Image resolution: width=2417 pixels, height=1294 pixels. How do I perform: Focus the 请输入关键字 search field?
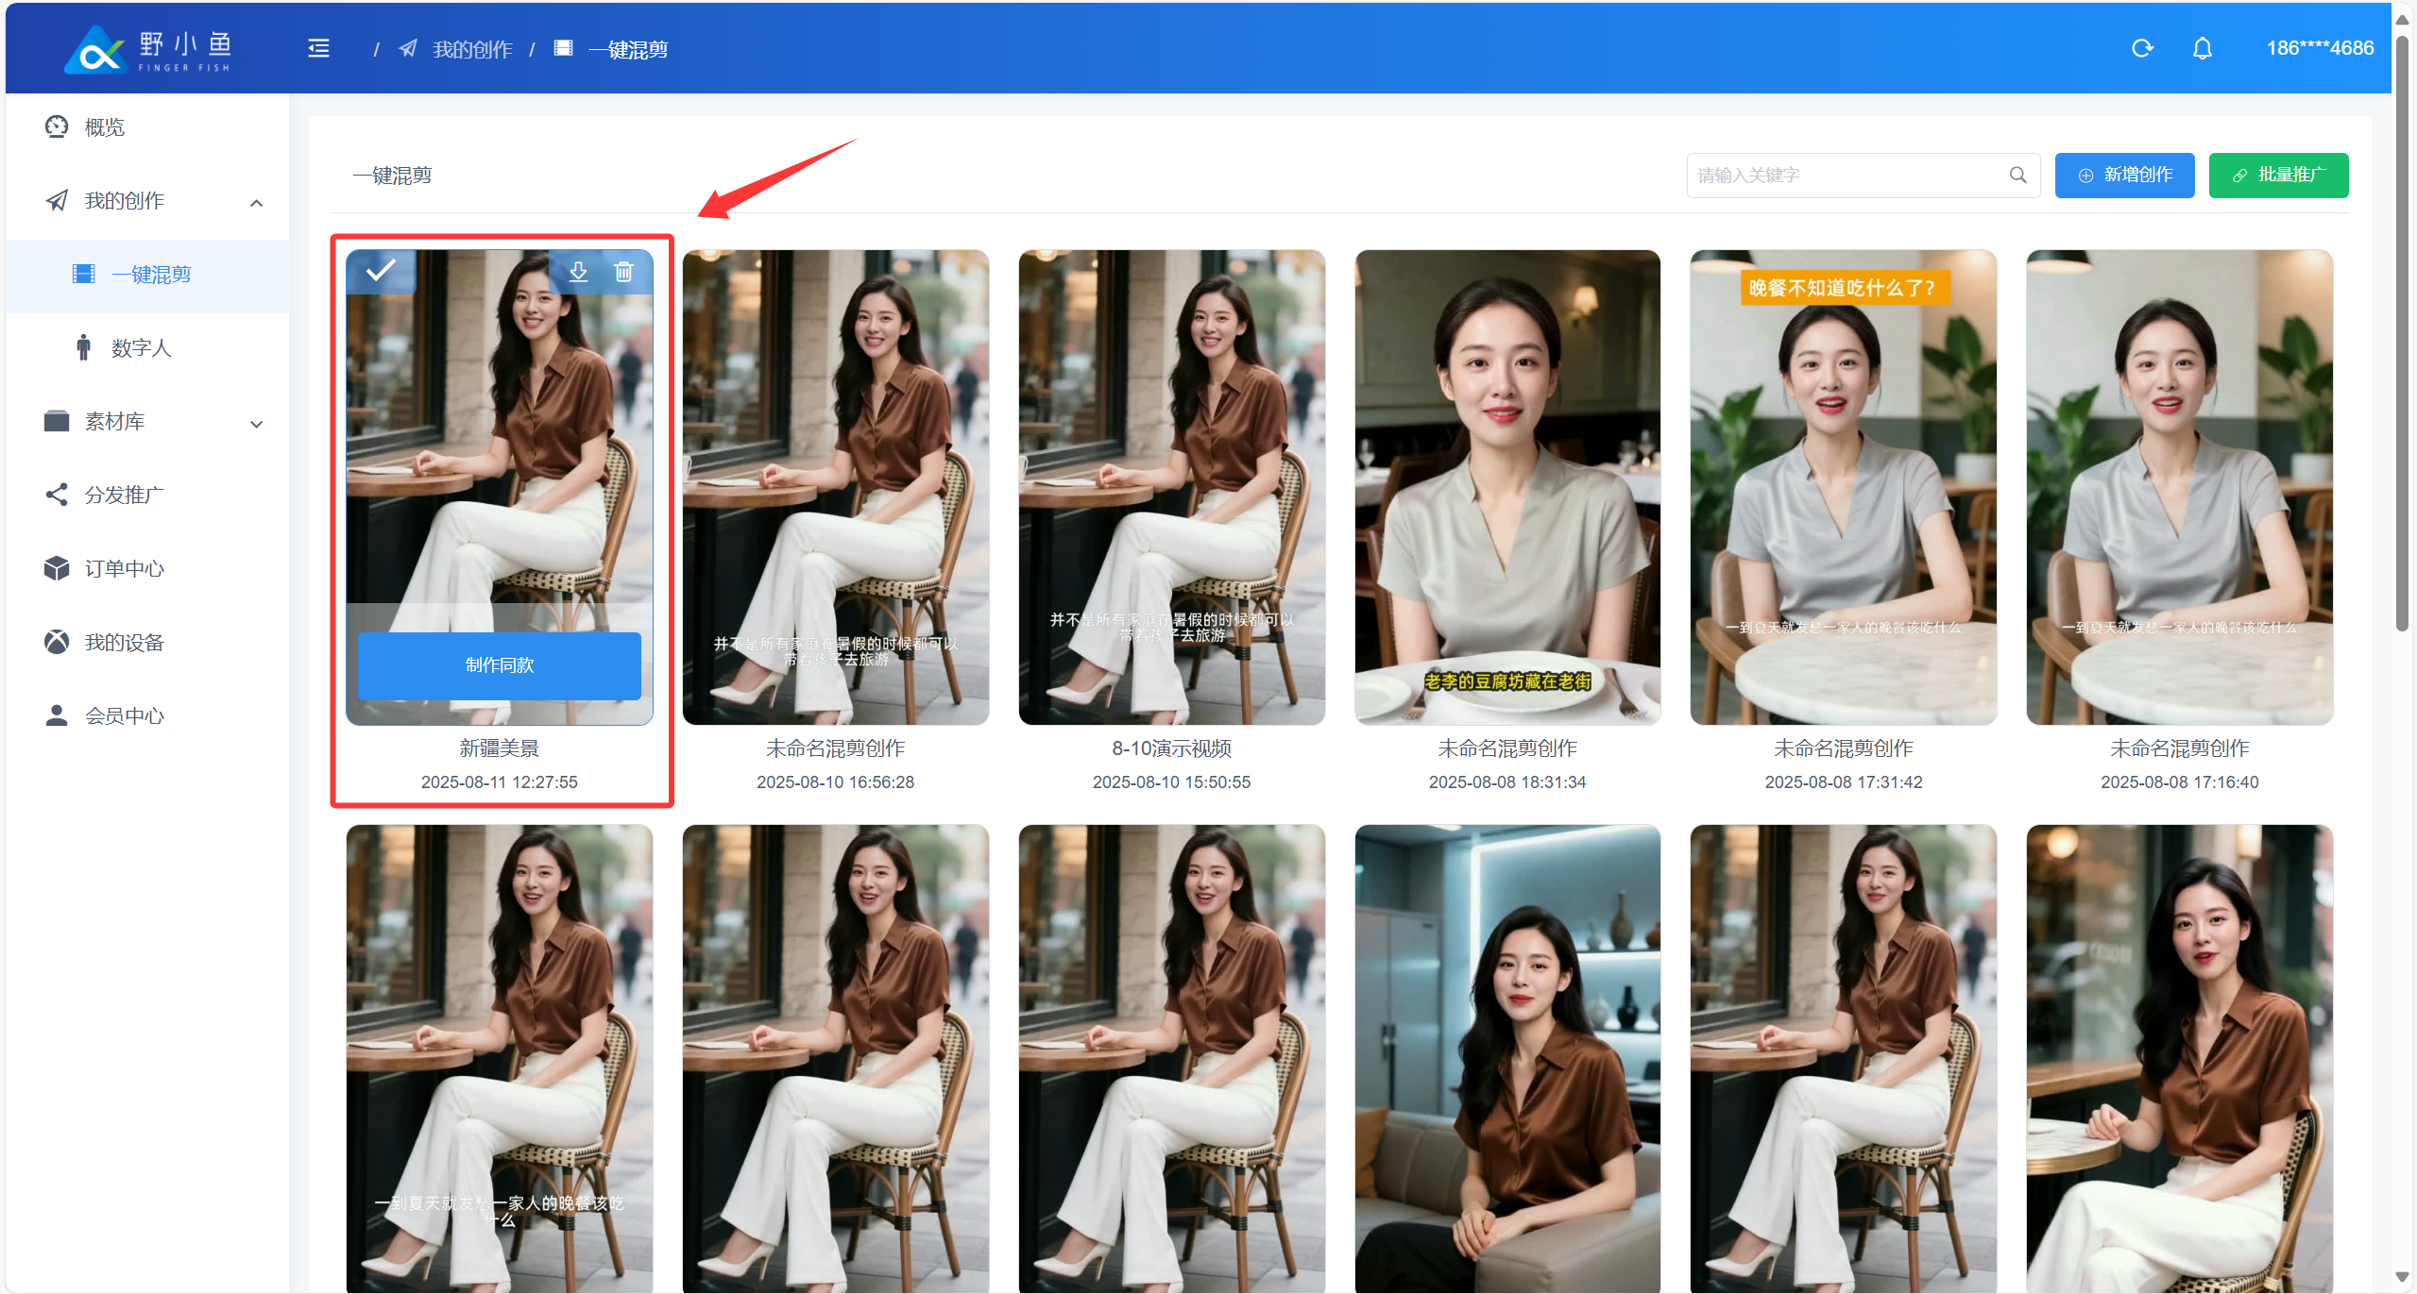[x=1847, y=175]
